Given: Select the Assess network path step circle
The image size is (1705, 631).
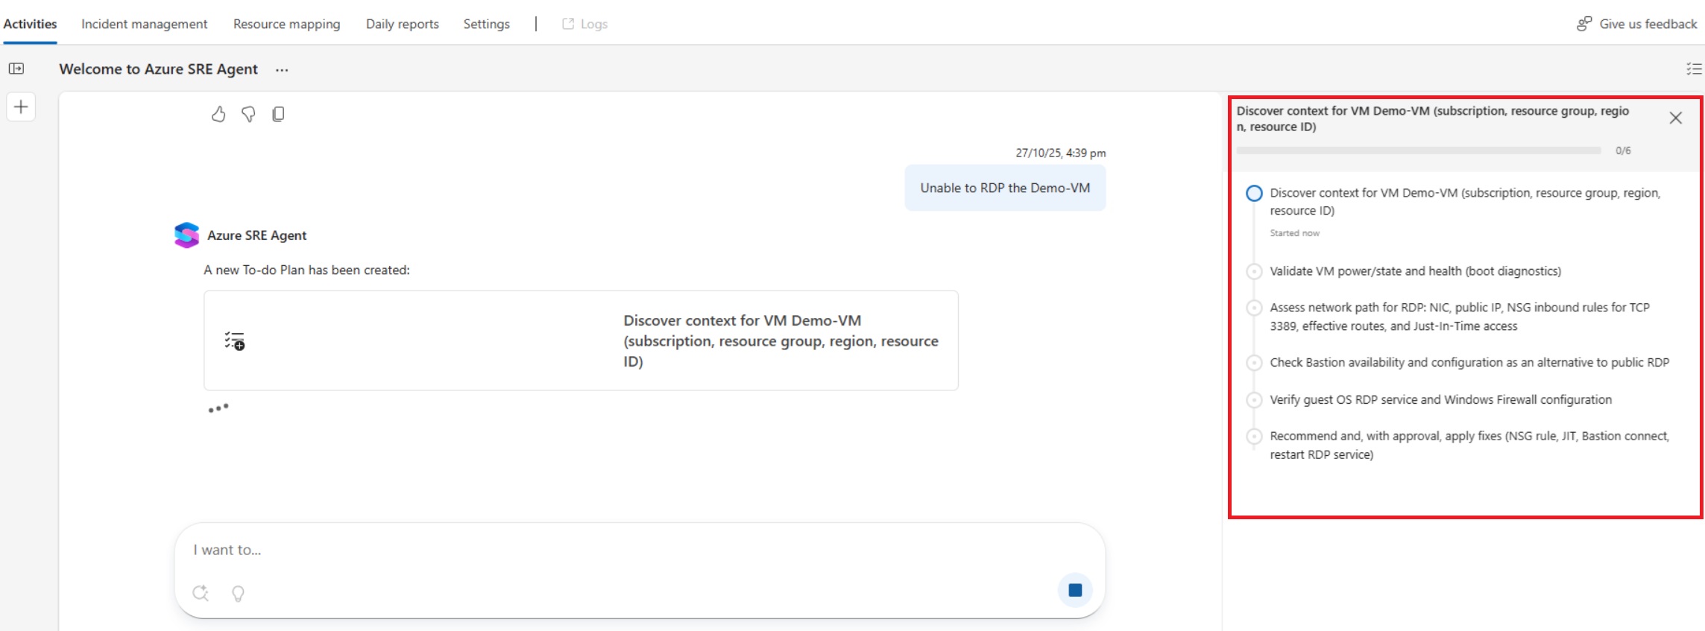Looking at the screenshot, I should pyautogui.click(x=1255, y=308).
